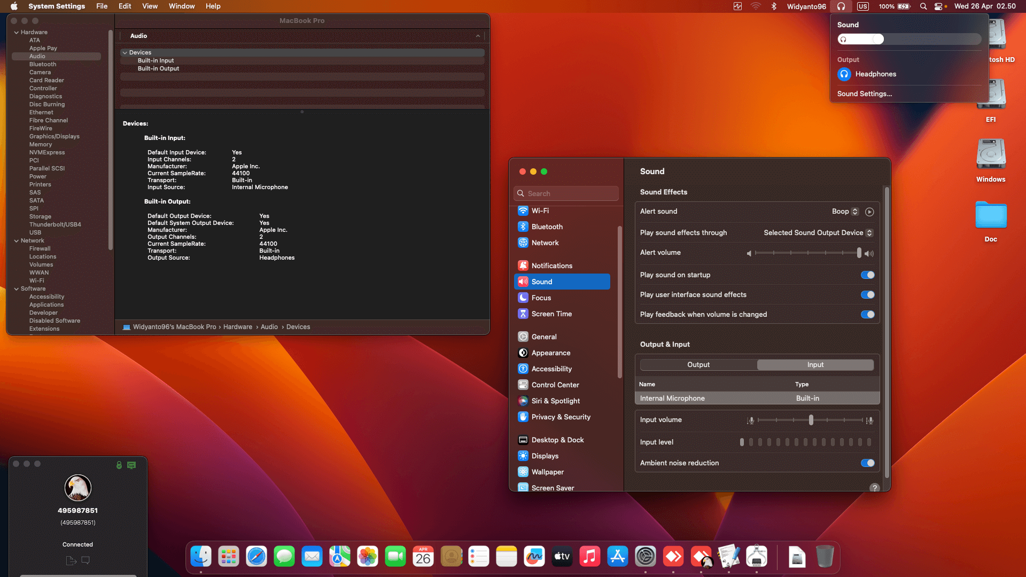The image size is (1026, 577).
Task: Open Messages app in Dock
Action: coord(284,557)
